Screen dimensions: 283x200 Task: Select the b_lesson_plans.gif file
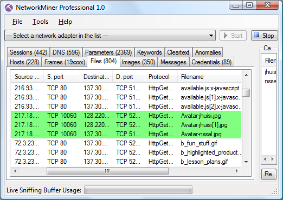point(126,162)
